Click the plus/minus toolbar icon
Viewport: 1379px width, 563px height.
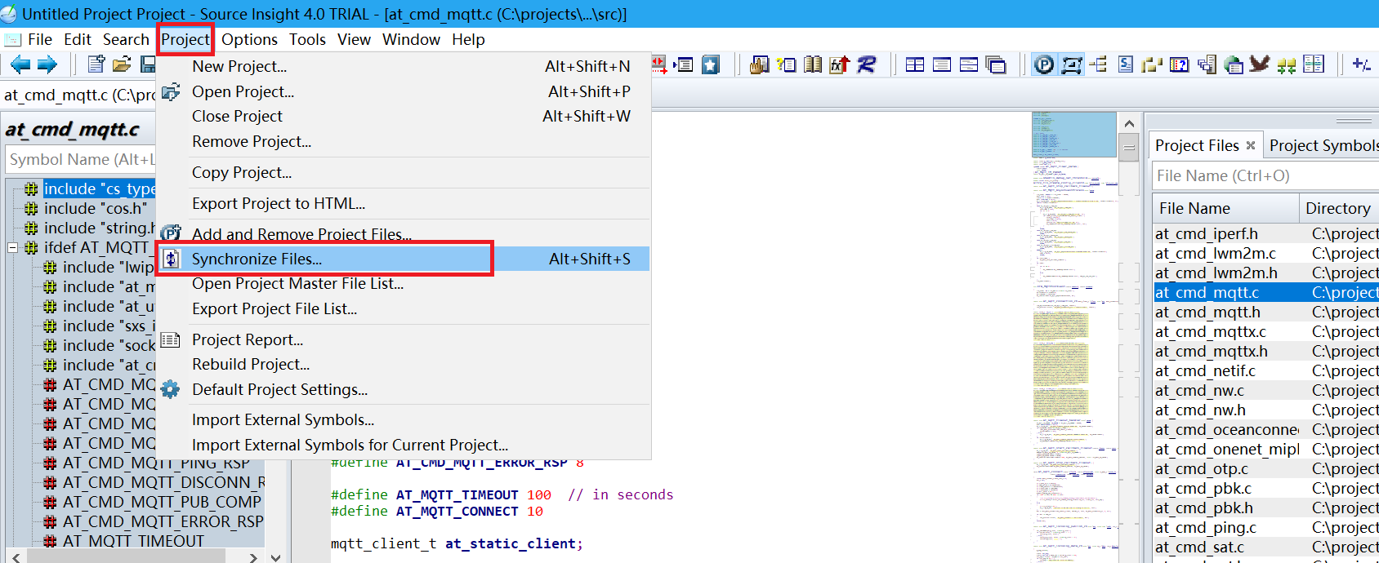click(x=1361, y=64)
